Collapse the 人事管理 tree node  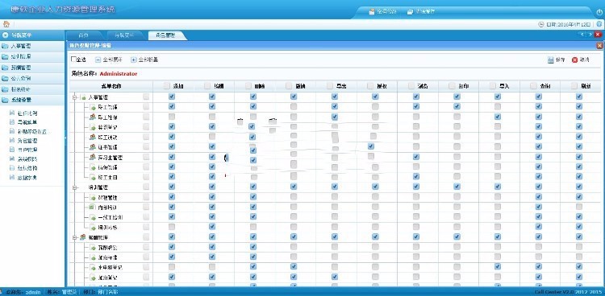pyautogui.click(x=75, y=97)
